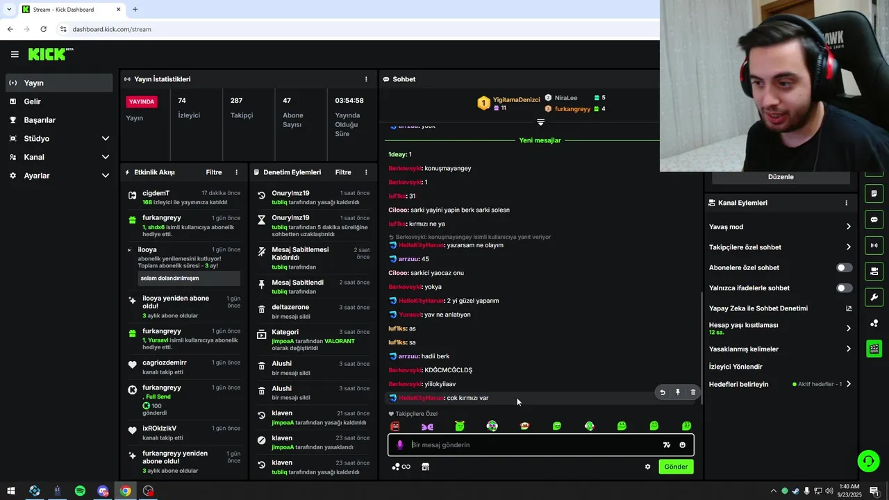This screenshot has height=500, width=889.
Task: Open Hedefleri belirleyin goals
Action: 780,384
